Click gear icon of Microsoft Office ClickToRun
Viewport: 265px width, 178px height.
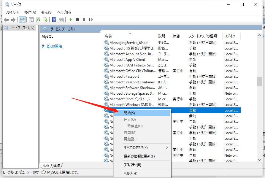(x=106, y=71)
